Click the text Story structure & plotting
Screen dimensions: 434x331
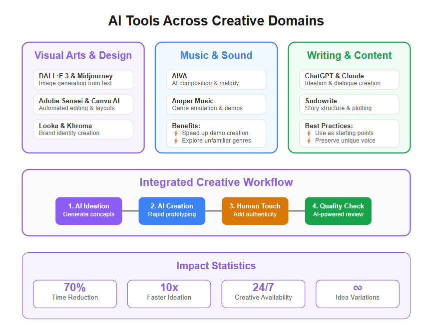[x=338, y=108]
